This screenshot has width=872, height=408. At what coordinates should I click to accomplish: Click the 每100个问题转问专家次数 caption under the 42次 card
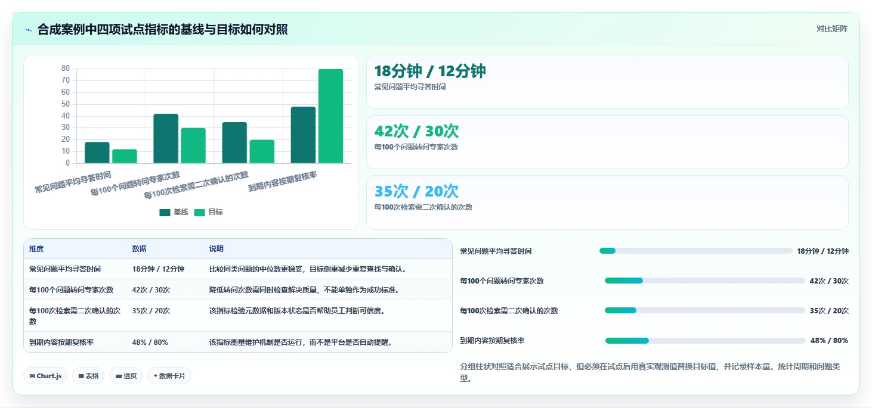[416, 147]
